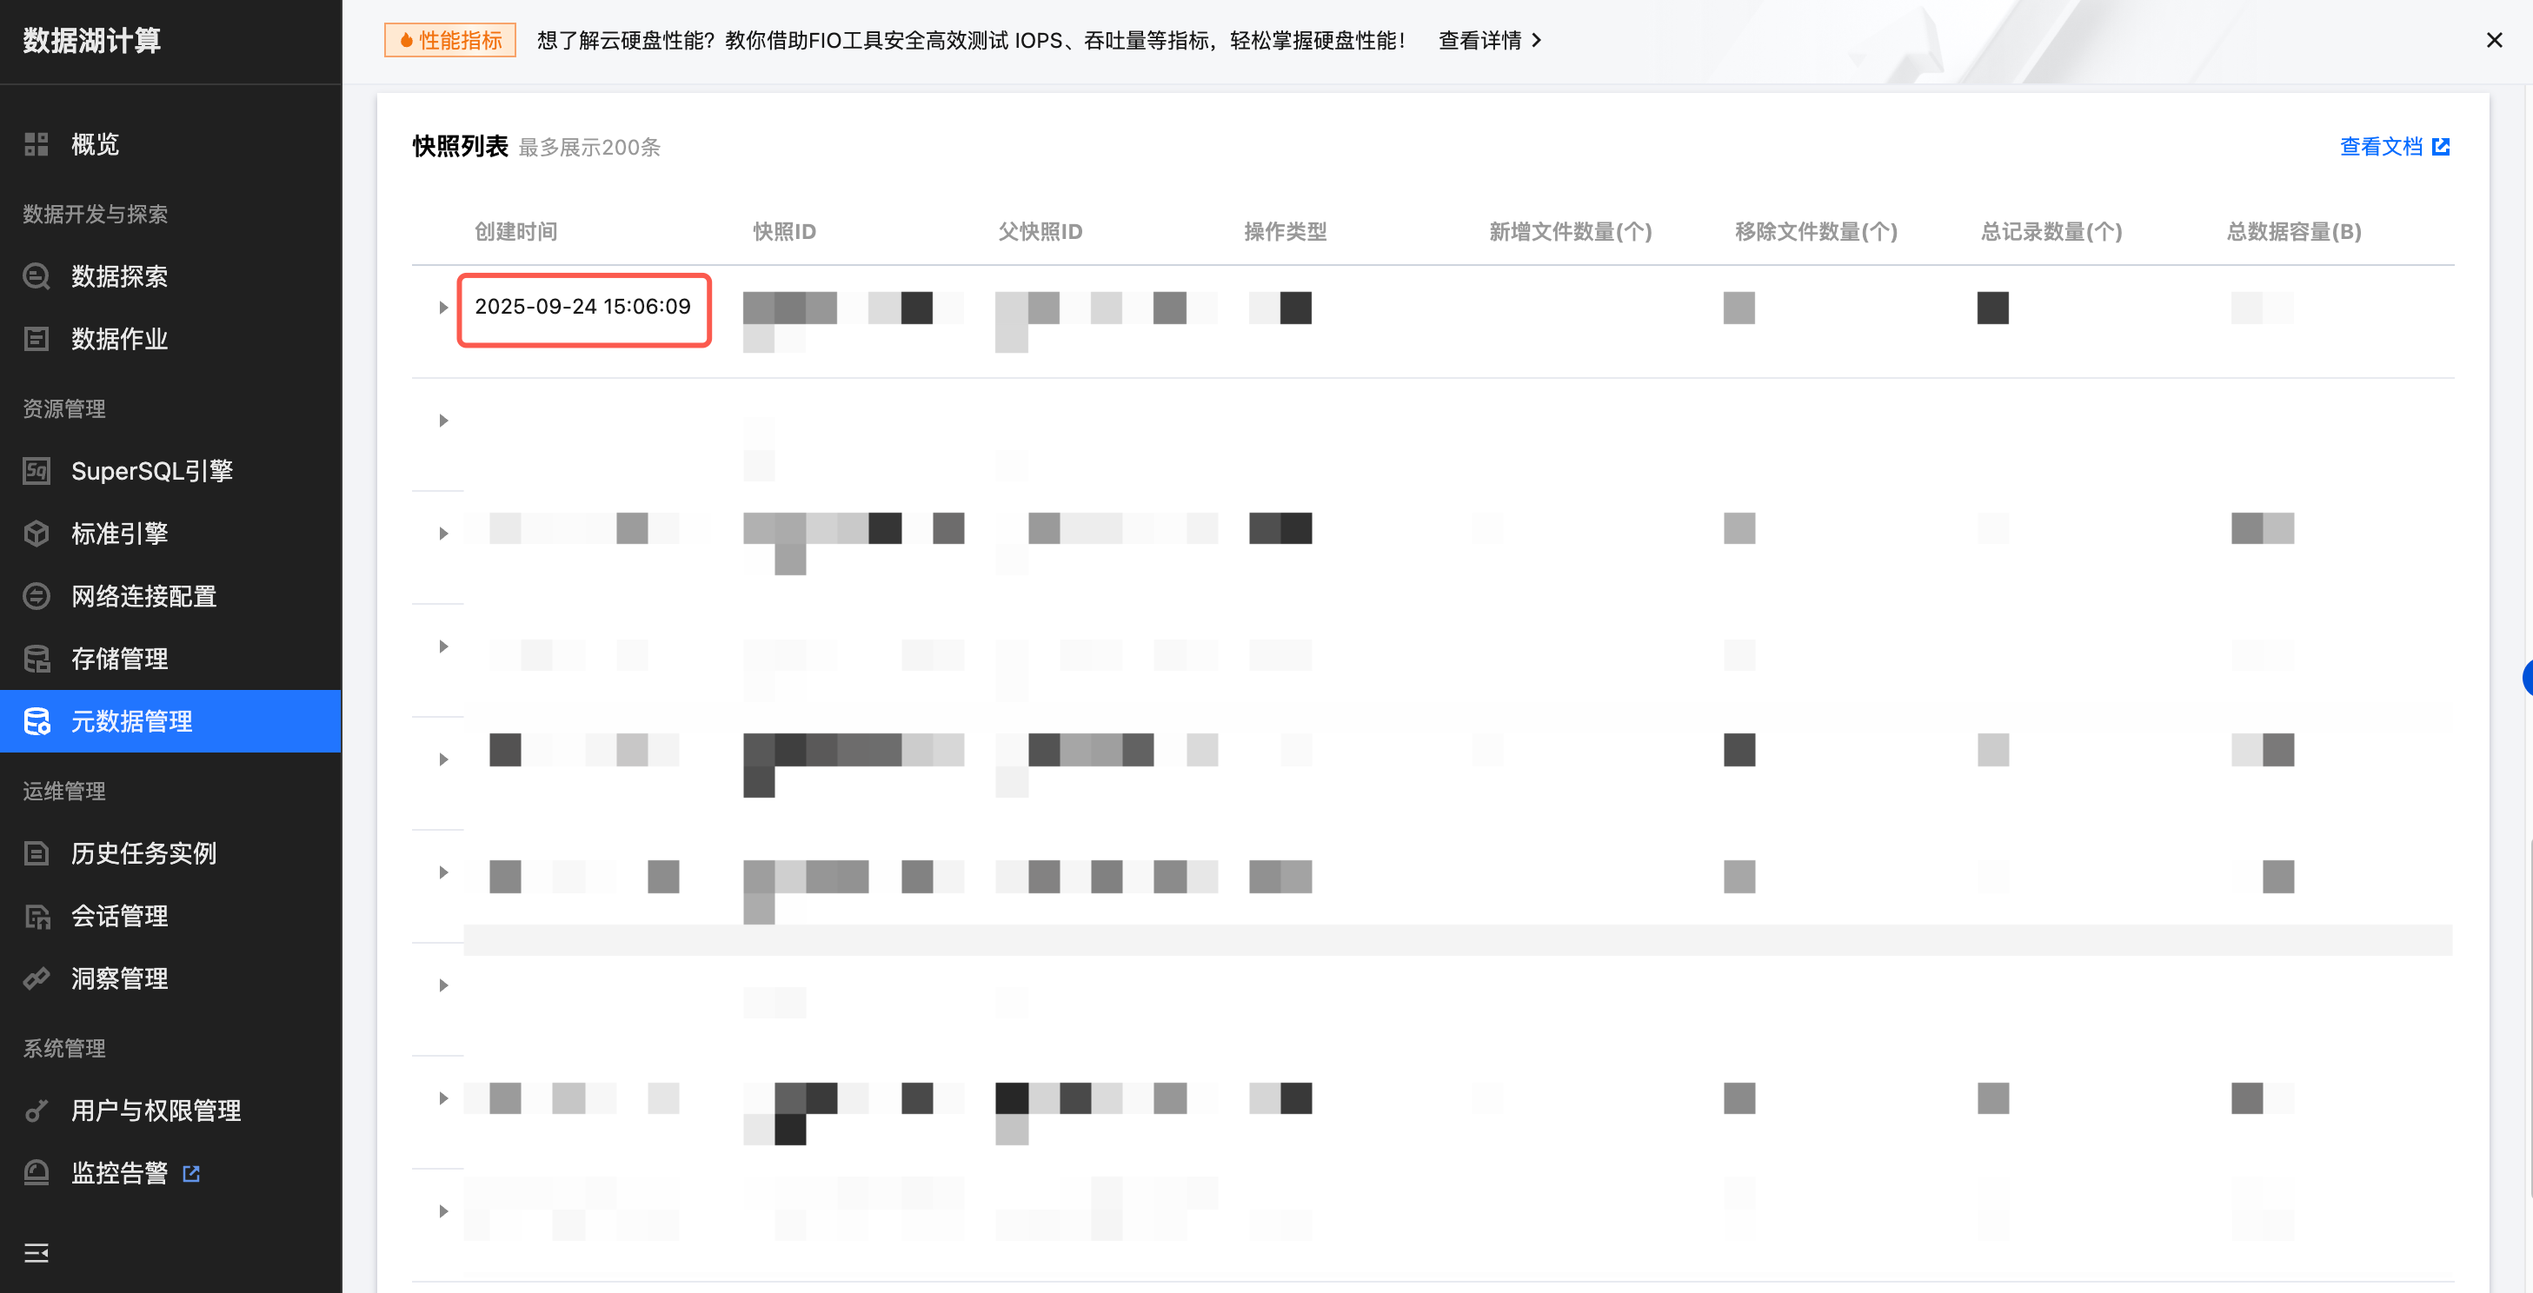The width and height of the screenshot is (2533, 1293).
Task: Open 数据探索 via its magnifier icon
Action: [x=37, y=276]
